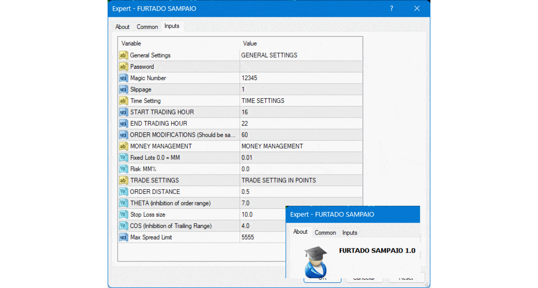Click the empty Password value field

301,67
